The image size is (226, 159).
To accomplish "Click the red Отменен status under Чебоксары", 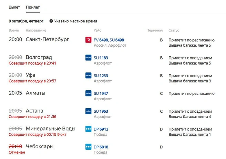I will [x=17, y=152].
